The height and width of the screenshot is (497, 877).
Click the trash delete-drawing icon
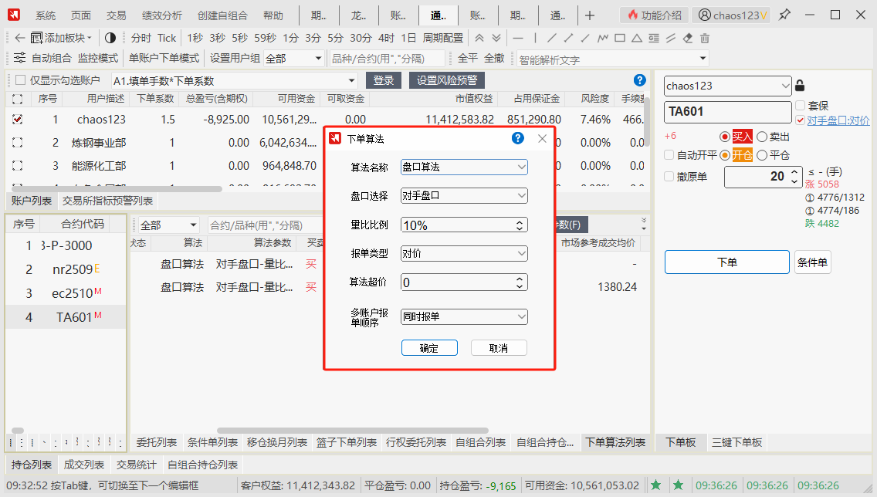pos(704,38)
